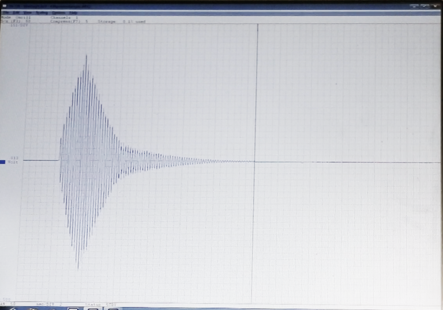Screen dimensions: 443x310
Task: Click the Volt axis label
Action: click(13, 162)
